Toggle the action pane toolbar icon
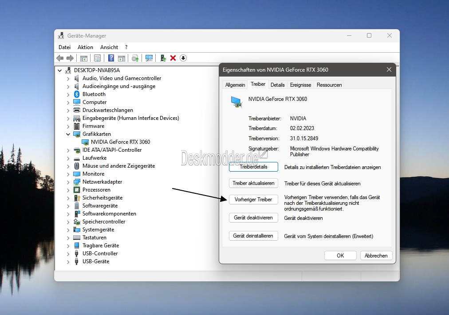The height and width of the screenshot is (315, 449). [122, 58]
